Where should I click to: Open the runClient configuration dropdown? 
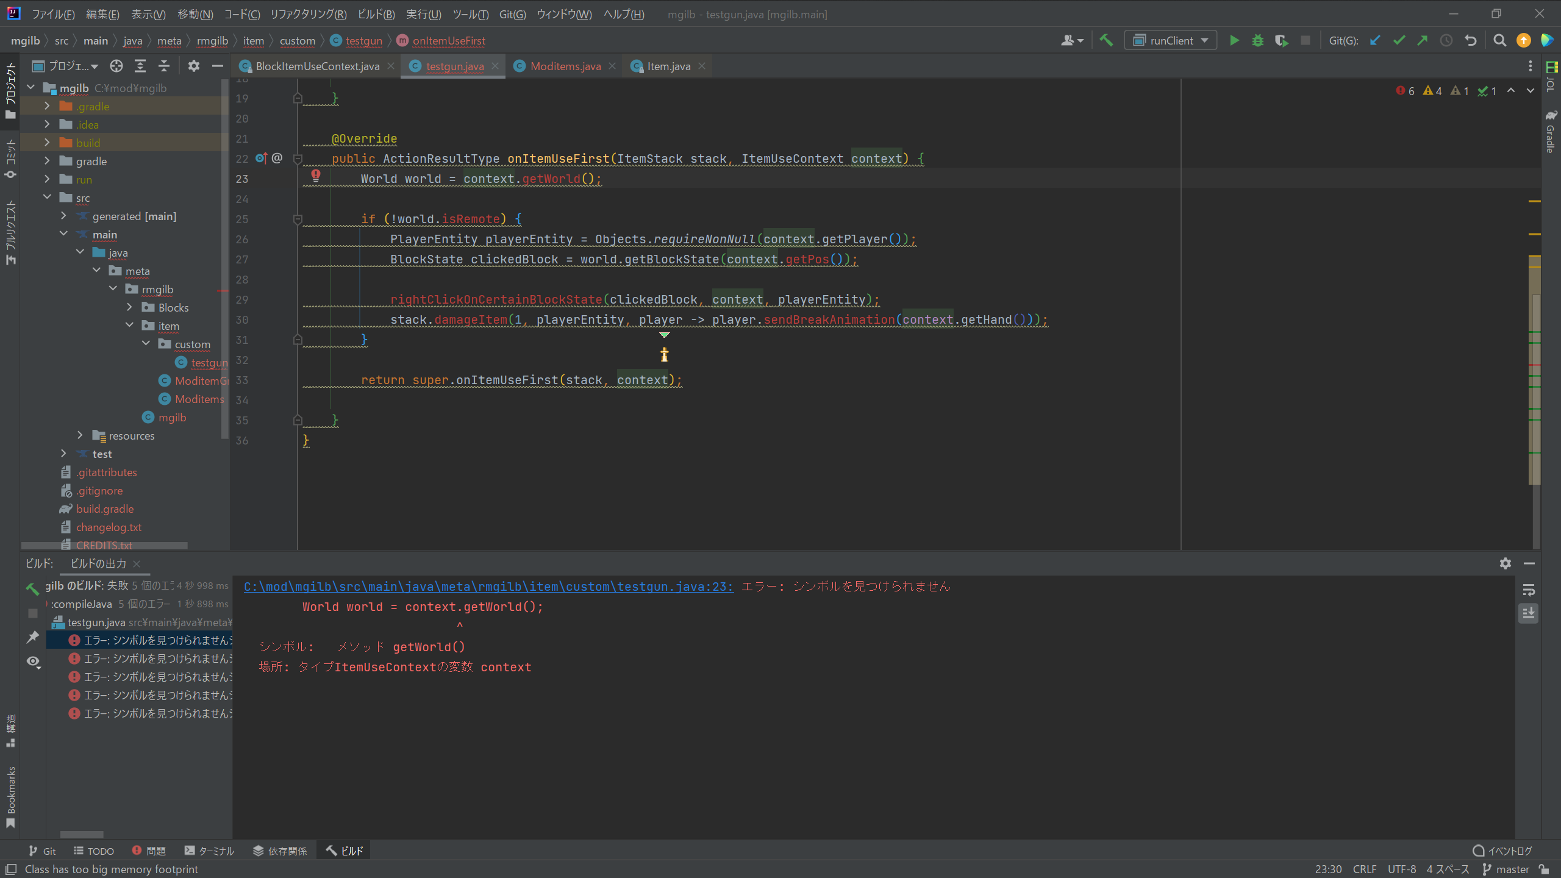tap(1170, 41)
